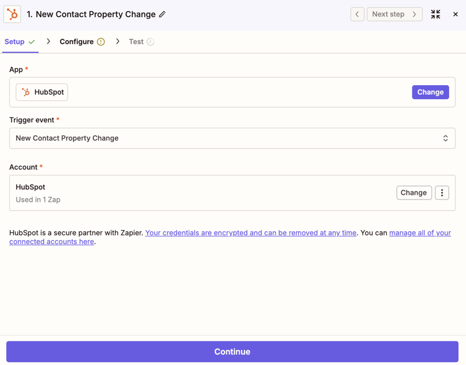Click the account Change button

pos(414,193)
